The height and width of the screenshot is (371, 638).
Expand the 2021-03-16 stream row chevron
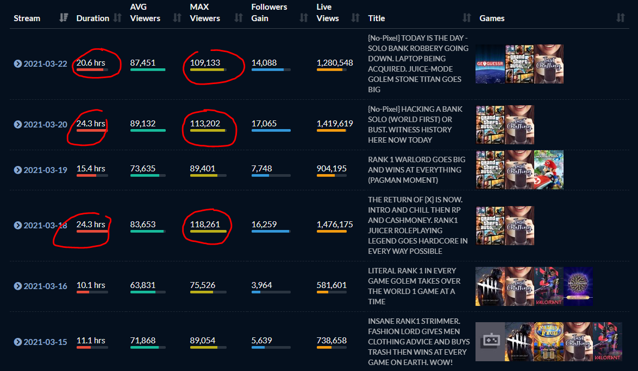(18, 286)
